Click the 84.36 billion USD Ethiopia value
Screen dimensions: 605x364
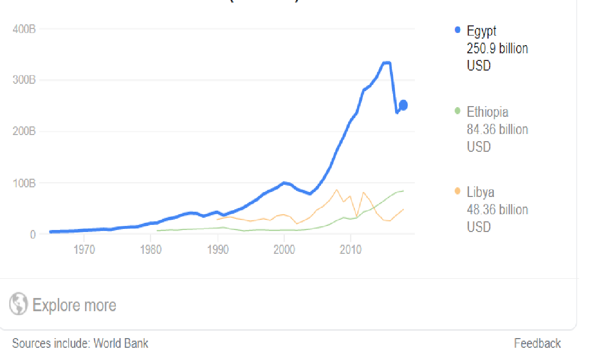[x=497, y=138]
